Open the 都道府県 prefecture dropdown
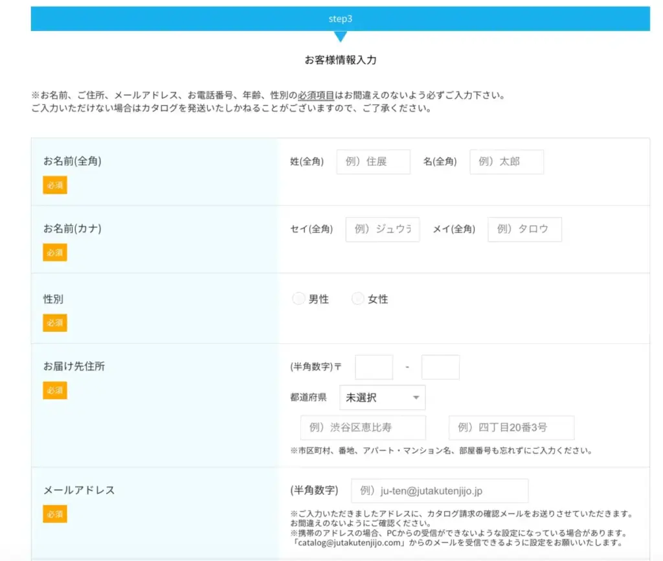The width and height of the screenshot is (663, 561). pyautogui.click(x=382, y=397)
